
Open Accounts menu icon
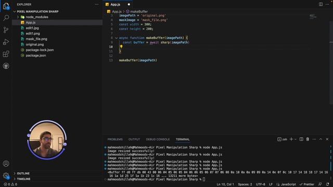[6, 164]
